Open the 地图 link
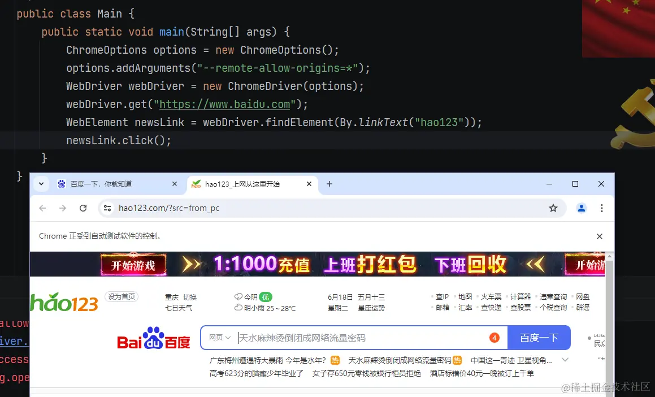The width and height of the screenshot is (655, 397). pos(465,297)
